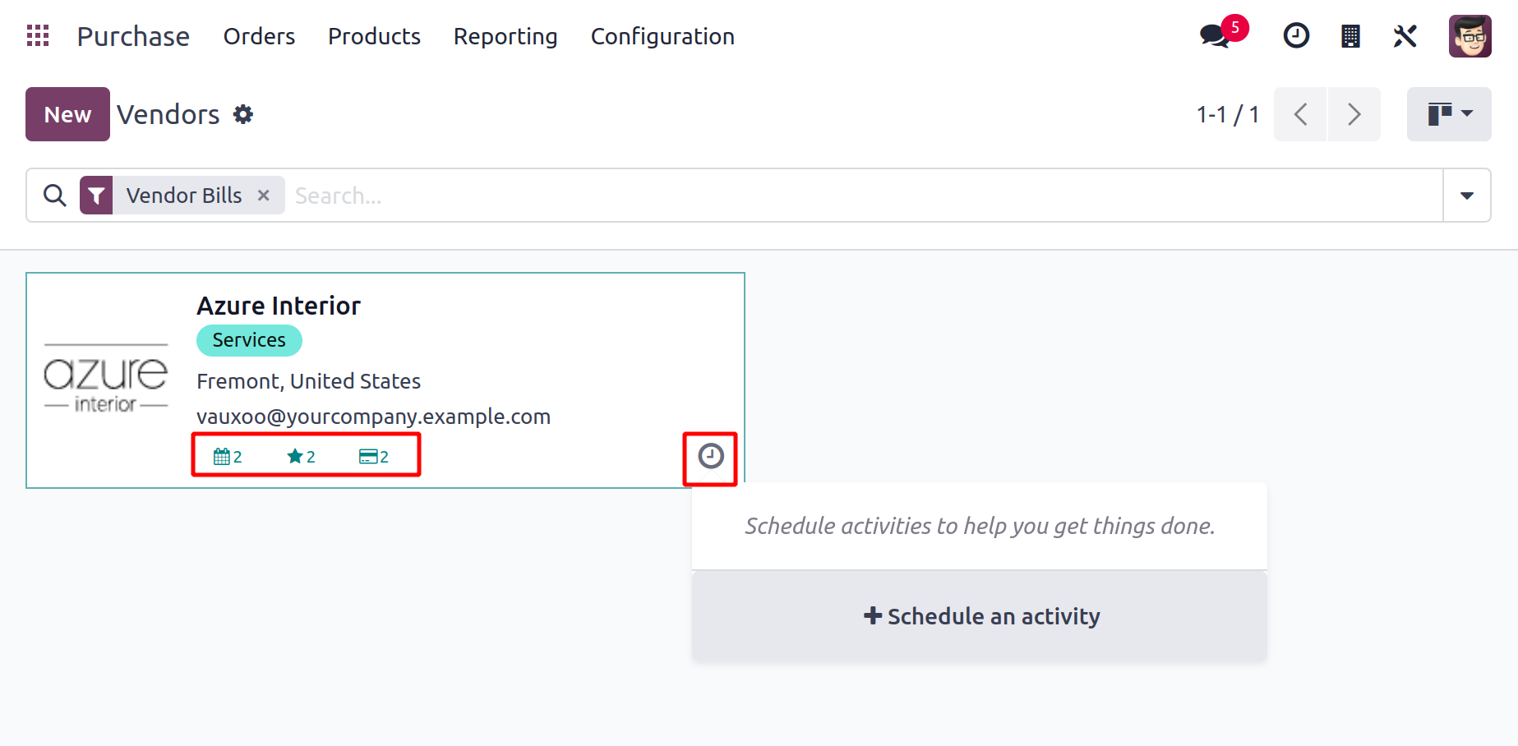This screenshot has height=746, width=1518.
Task: Expand the search options dropdown arrow
Action: (1467, 196)
